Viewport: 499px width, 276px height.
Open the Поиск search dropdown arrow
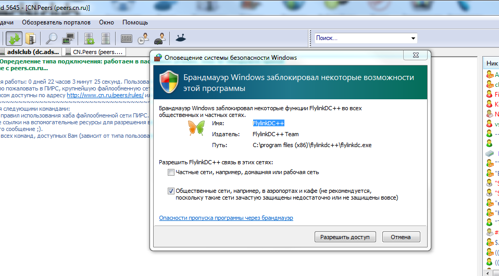point(413,38)
